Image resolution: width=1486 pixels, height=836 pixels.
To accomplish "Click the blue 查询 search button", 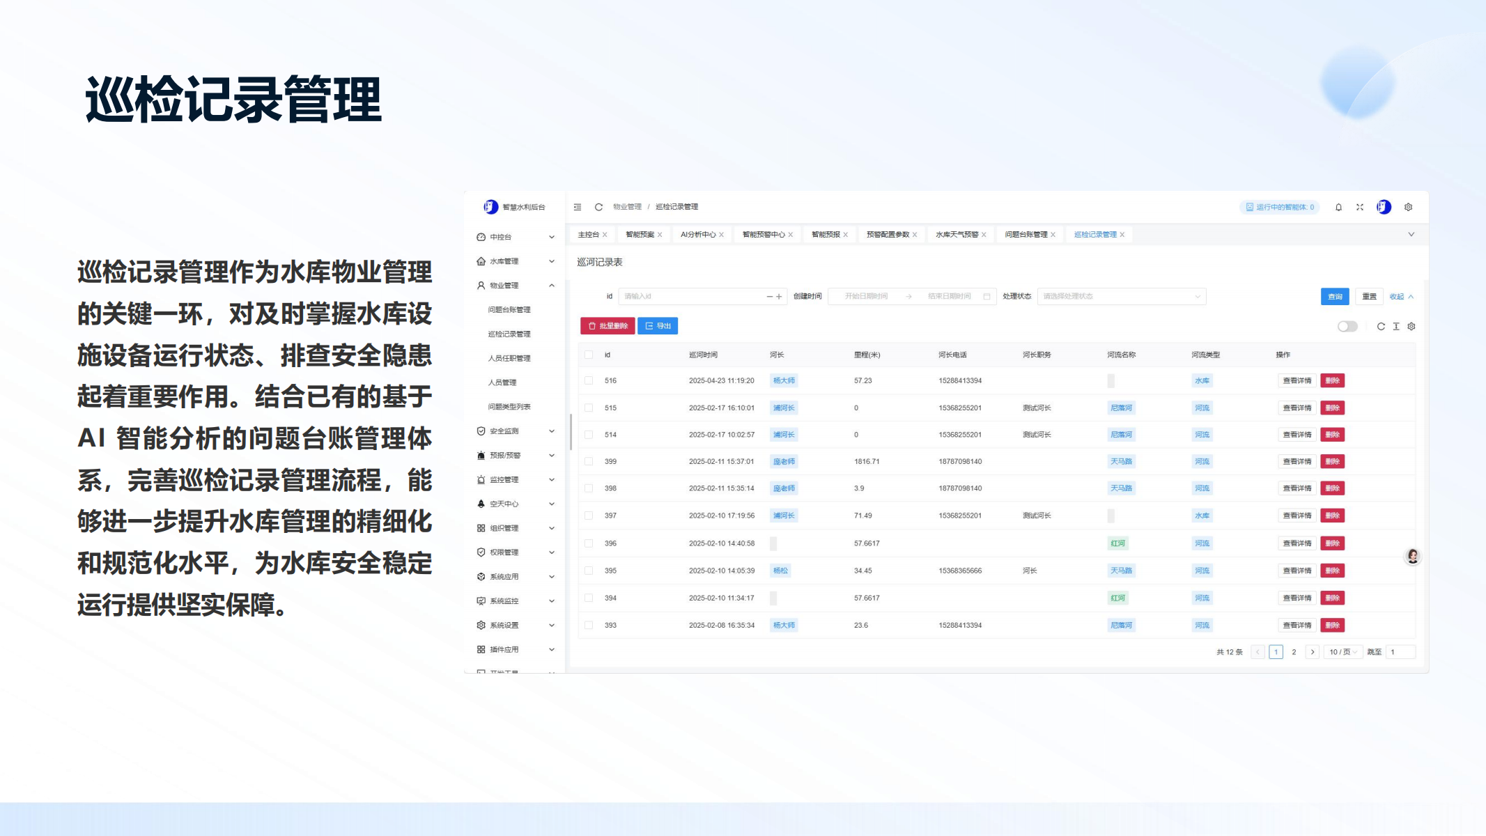I will tap(1334, 296).
